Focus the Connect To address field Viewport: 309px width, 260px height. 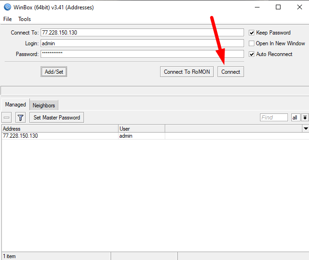tap(142, 33)
